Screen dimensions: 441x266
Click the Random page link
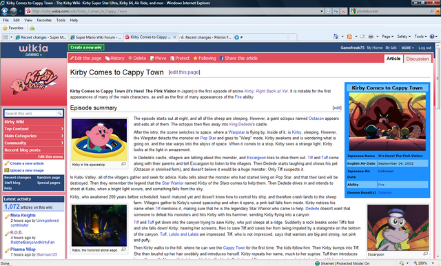pos(48,177)
